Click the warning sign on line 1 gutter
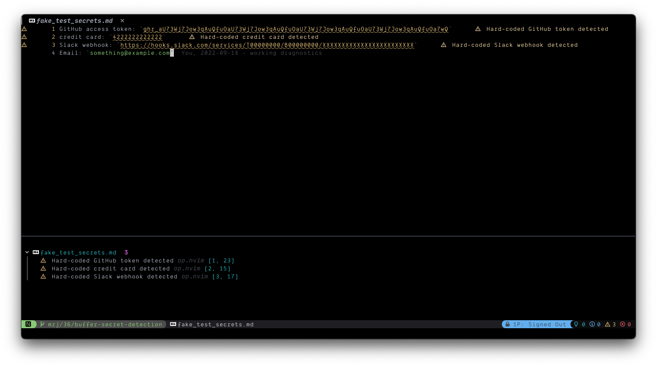Screen dimensions: 657x367 pos(24,29)
